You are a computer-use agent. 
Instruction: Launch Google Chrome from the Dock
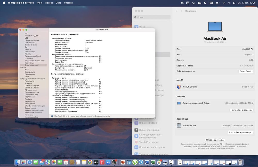click(90, 162)
